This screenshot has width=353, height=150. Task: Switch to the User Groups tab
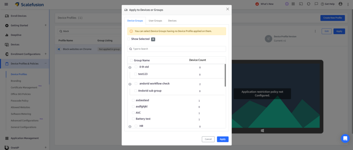155,21
